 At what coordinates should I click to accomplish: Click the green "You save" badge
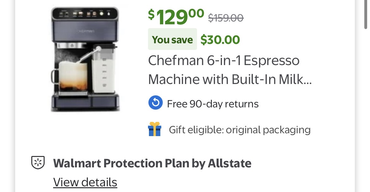(x=172, y=39)
